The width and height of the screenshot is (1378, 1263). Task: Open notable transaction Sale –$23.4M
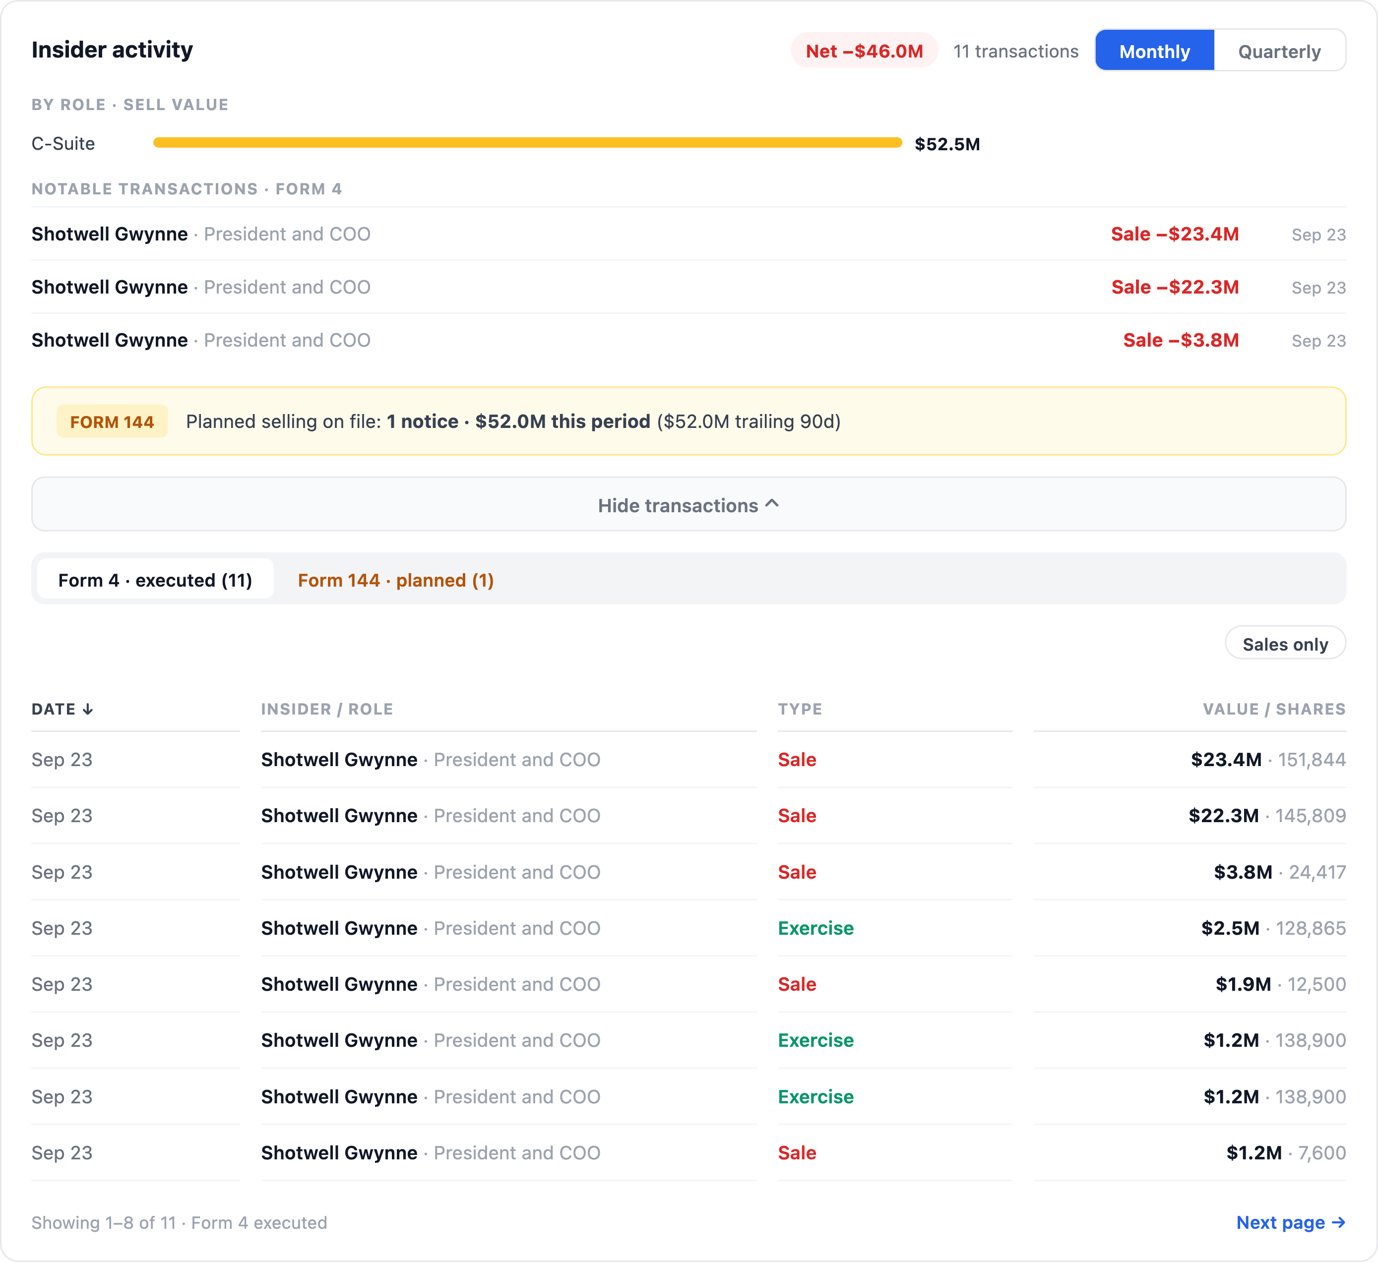click(x=689, y=234)
